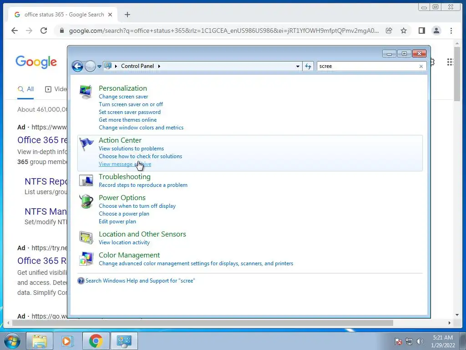This screenshot has height=350, width=466.
Task: Expand the address bar history dropdown
Action: click(x=298, y=67)
